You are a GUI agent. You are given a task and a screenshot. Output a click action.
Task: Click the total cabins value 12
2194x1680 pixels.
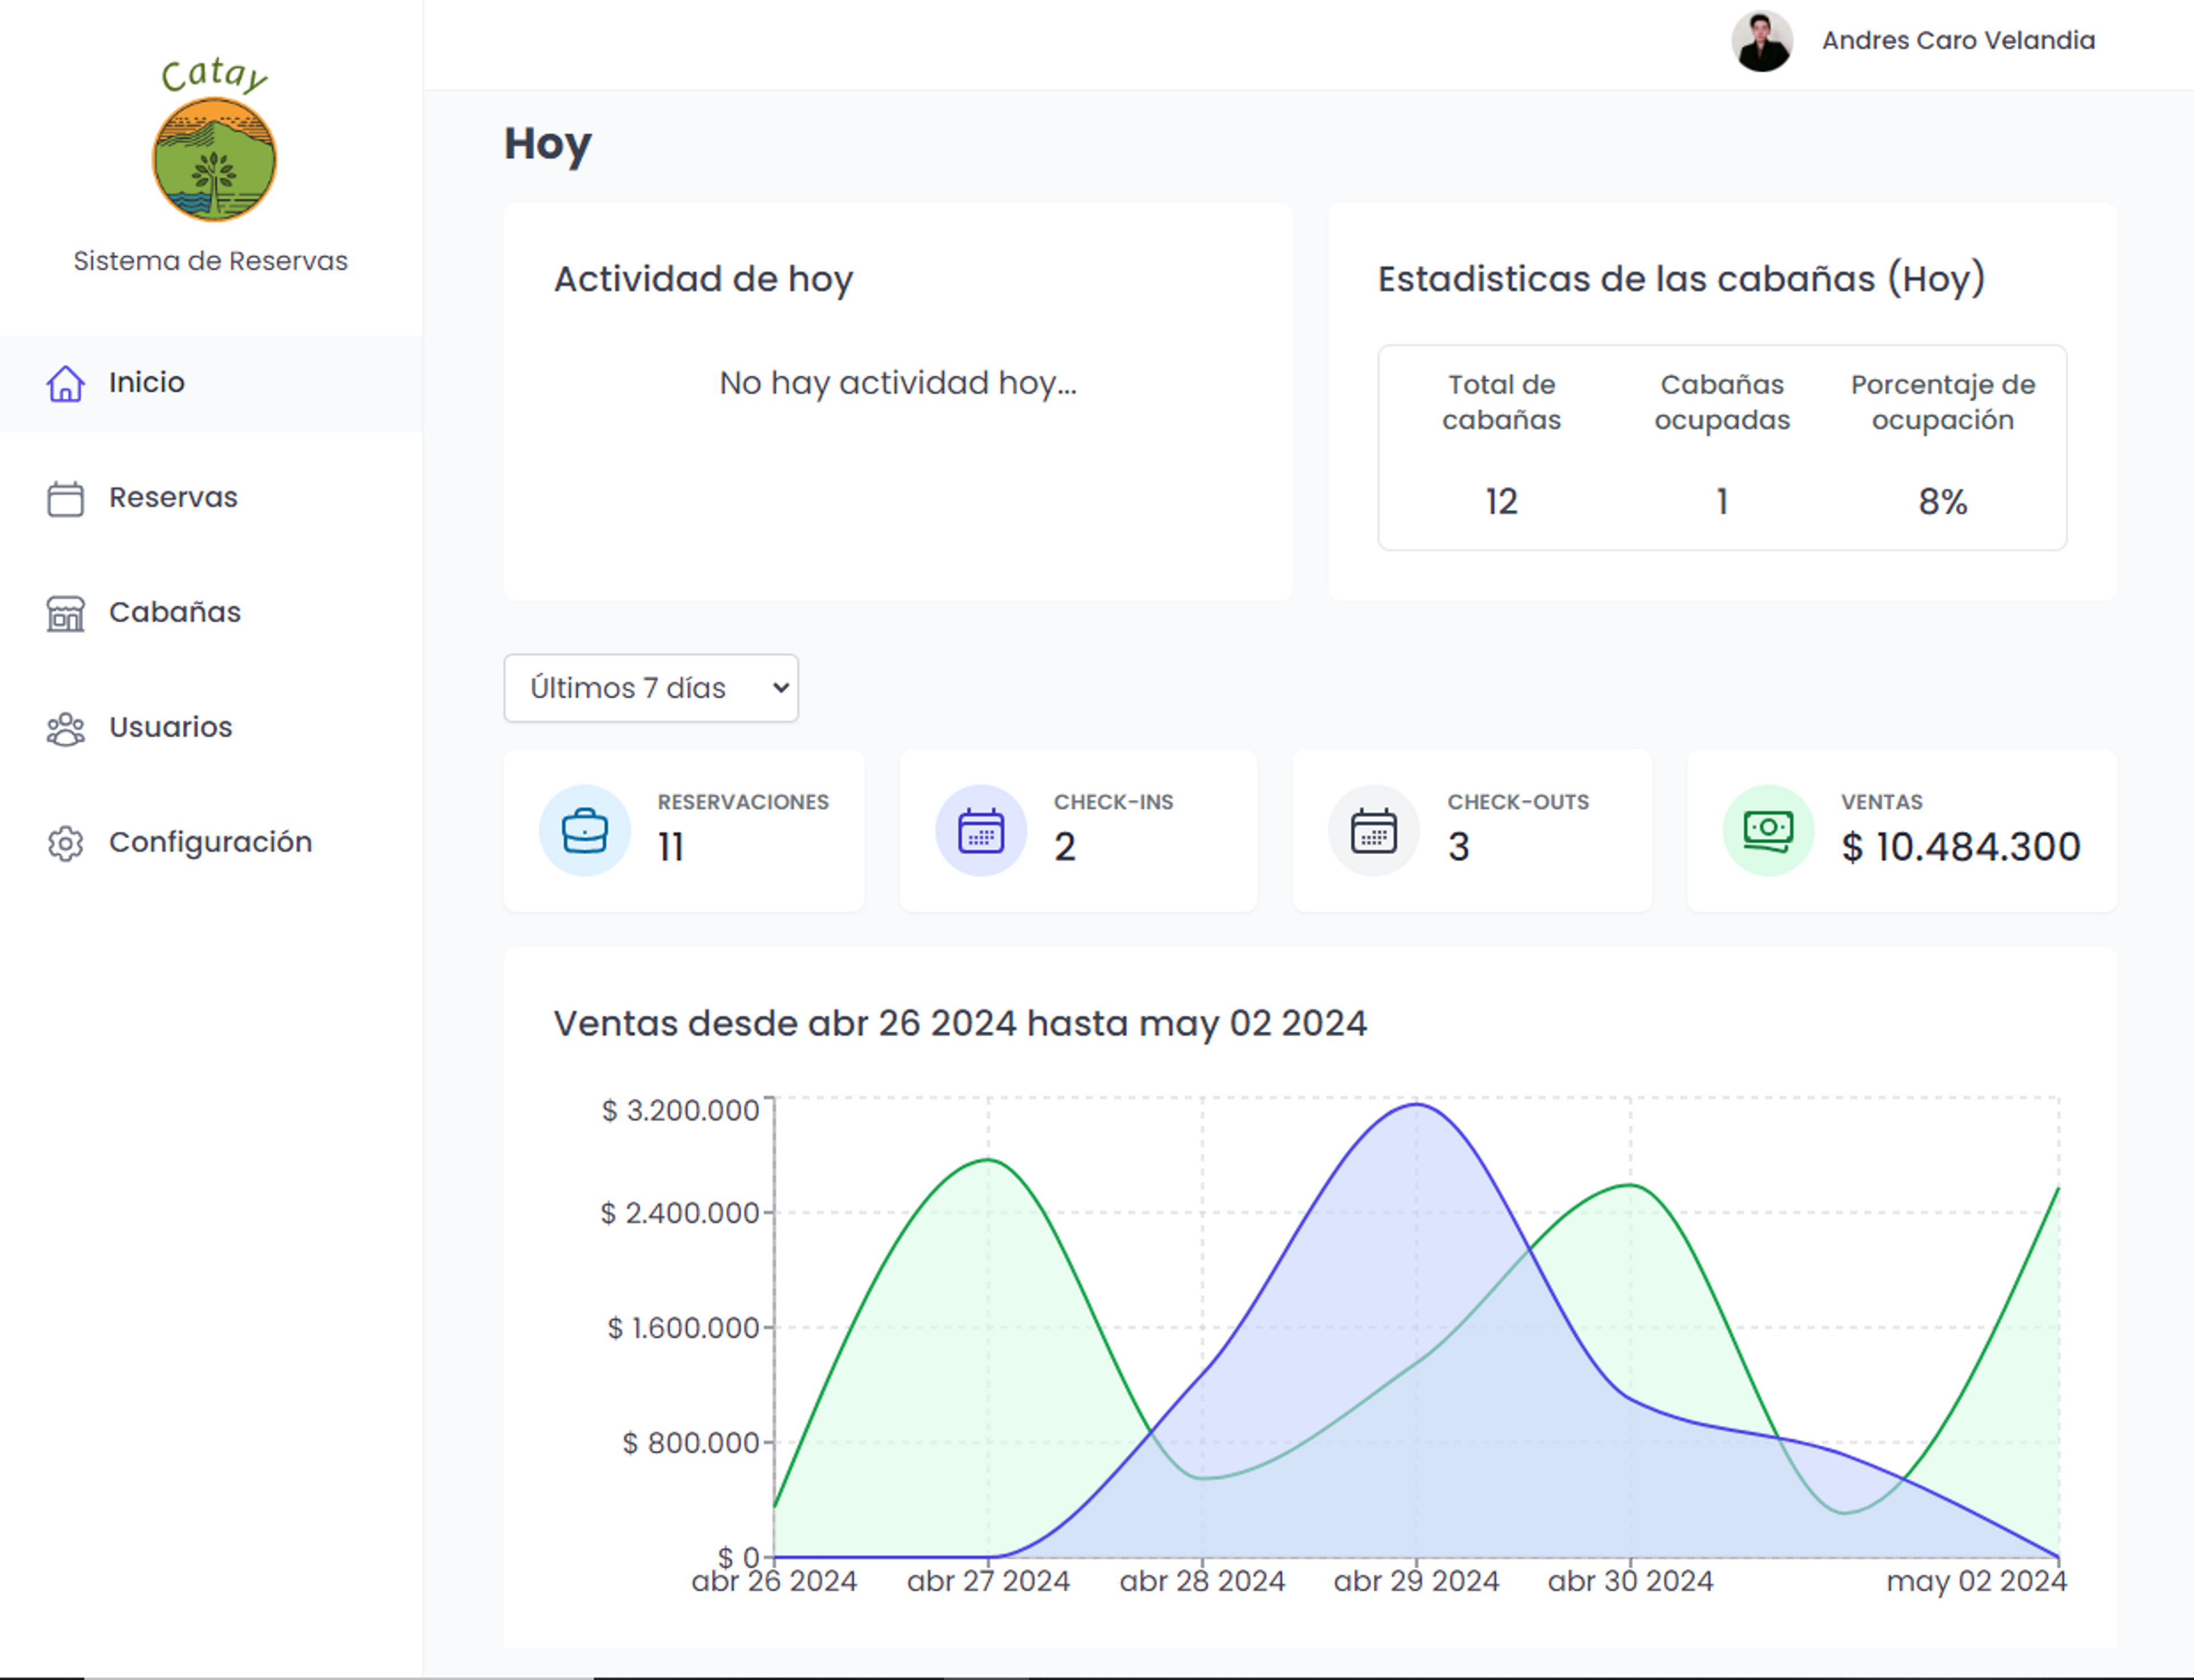[1501, 502]
